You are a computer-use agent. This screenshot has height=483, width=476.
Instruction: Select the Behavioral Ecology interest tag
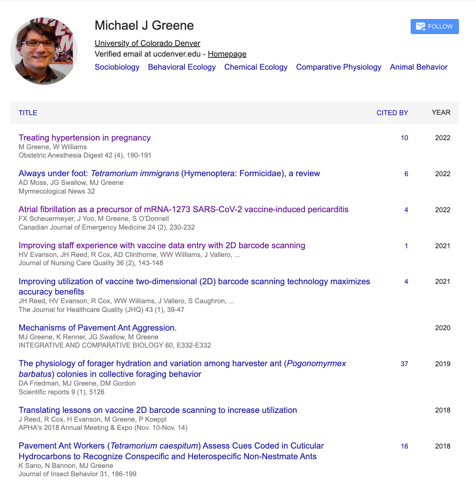coord(182,67)
